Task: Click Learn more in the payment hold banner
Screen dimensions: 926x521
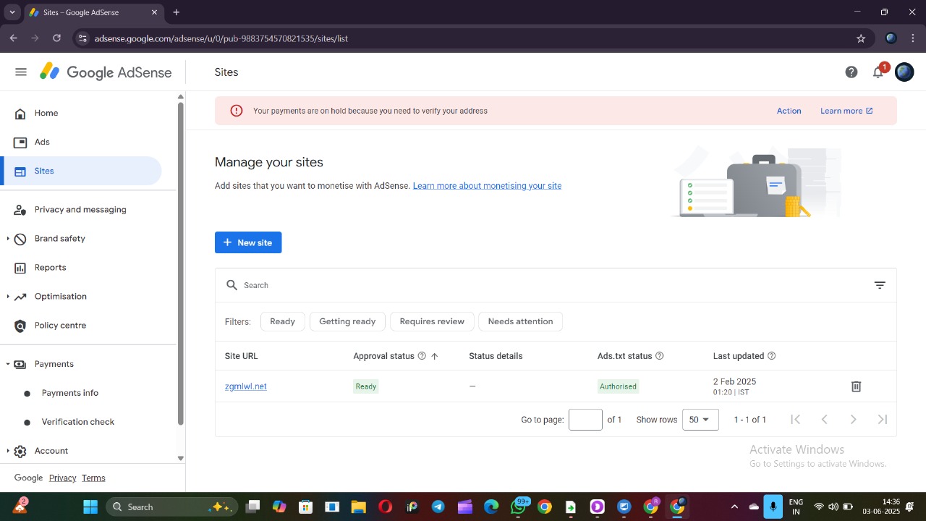Action: (846, 111)
